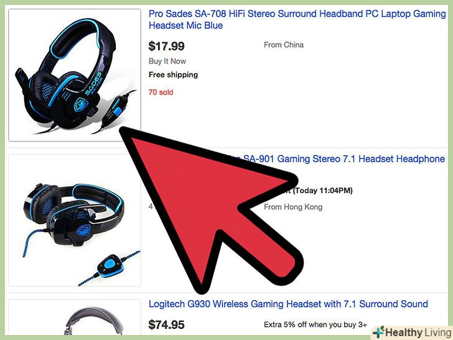Viewport: 453px width, 340px height.
Task: Select the 'From China' location label
Action: [284, 45]
